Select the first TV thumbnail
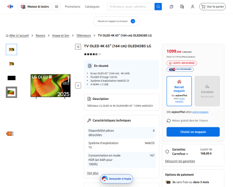 (11, 49)
